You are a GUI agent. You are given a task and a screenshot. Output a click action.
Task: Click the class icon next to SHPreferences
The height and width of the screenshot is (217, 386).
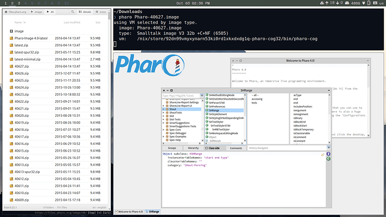[x=207, y=106]
